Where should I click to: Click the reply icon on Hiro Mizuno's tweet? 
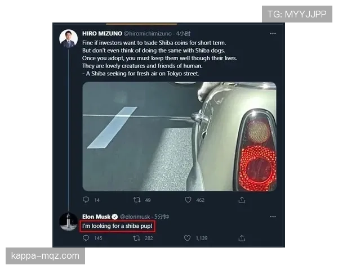point(86,200)
